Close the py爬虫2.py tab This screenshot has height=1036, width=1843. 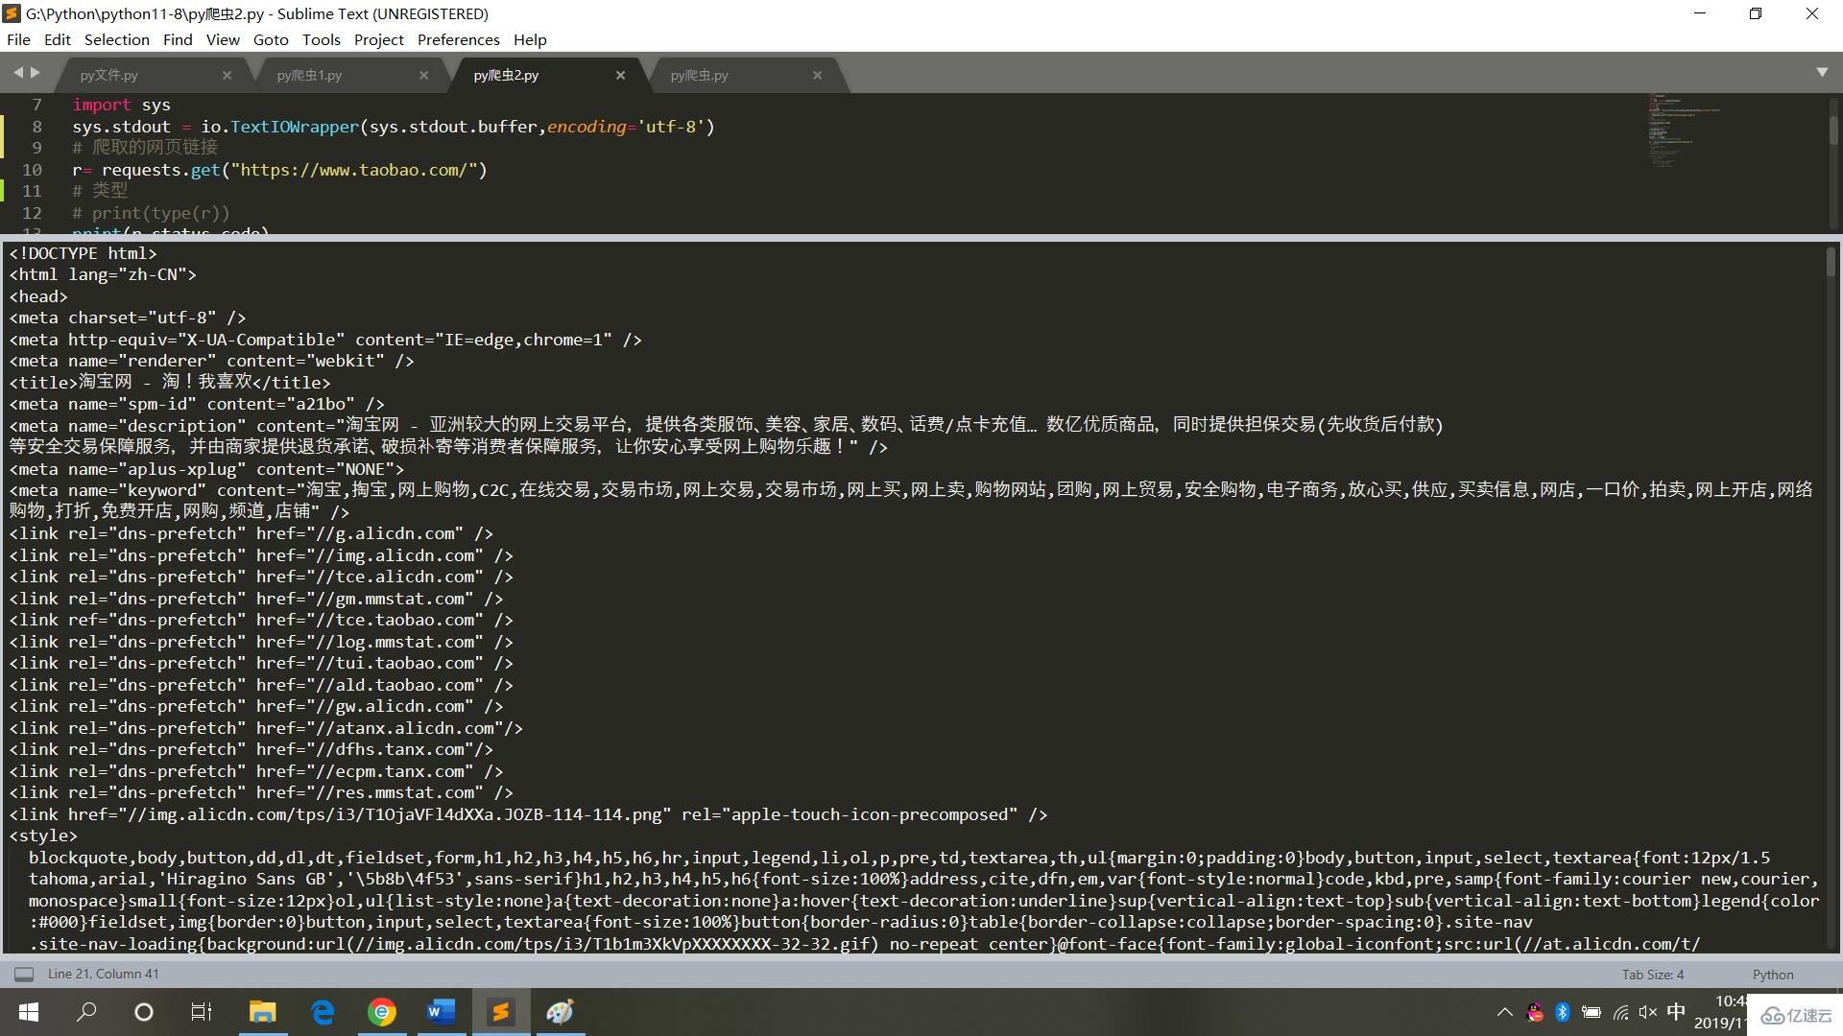(x=620, y=75)
